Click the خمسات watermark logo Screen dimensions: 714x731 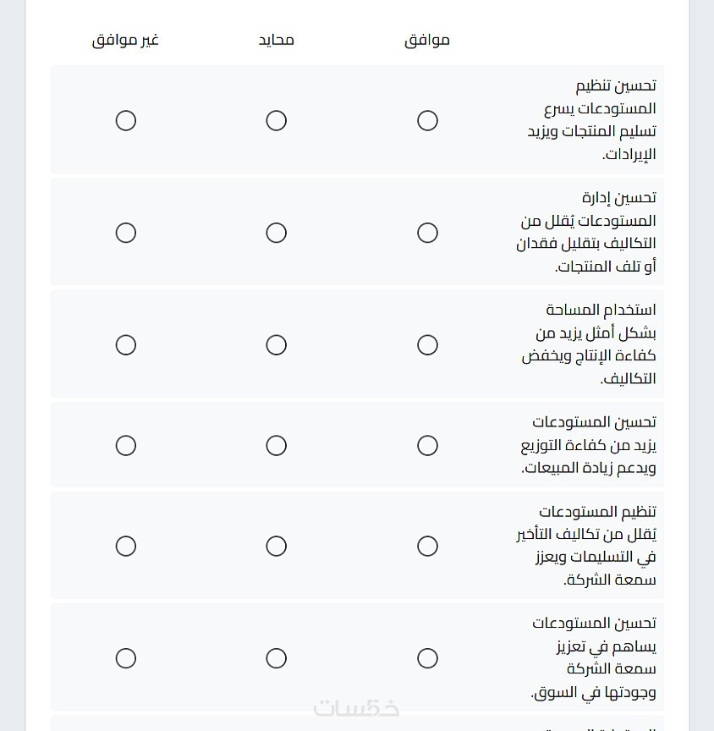(x=356, y=708)
